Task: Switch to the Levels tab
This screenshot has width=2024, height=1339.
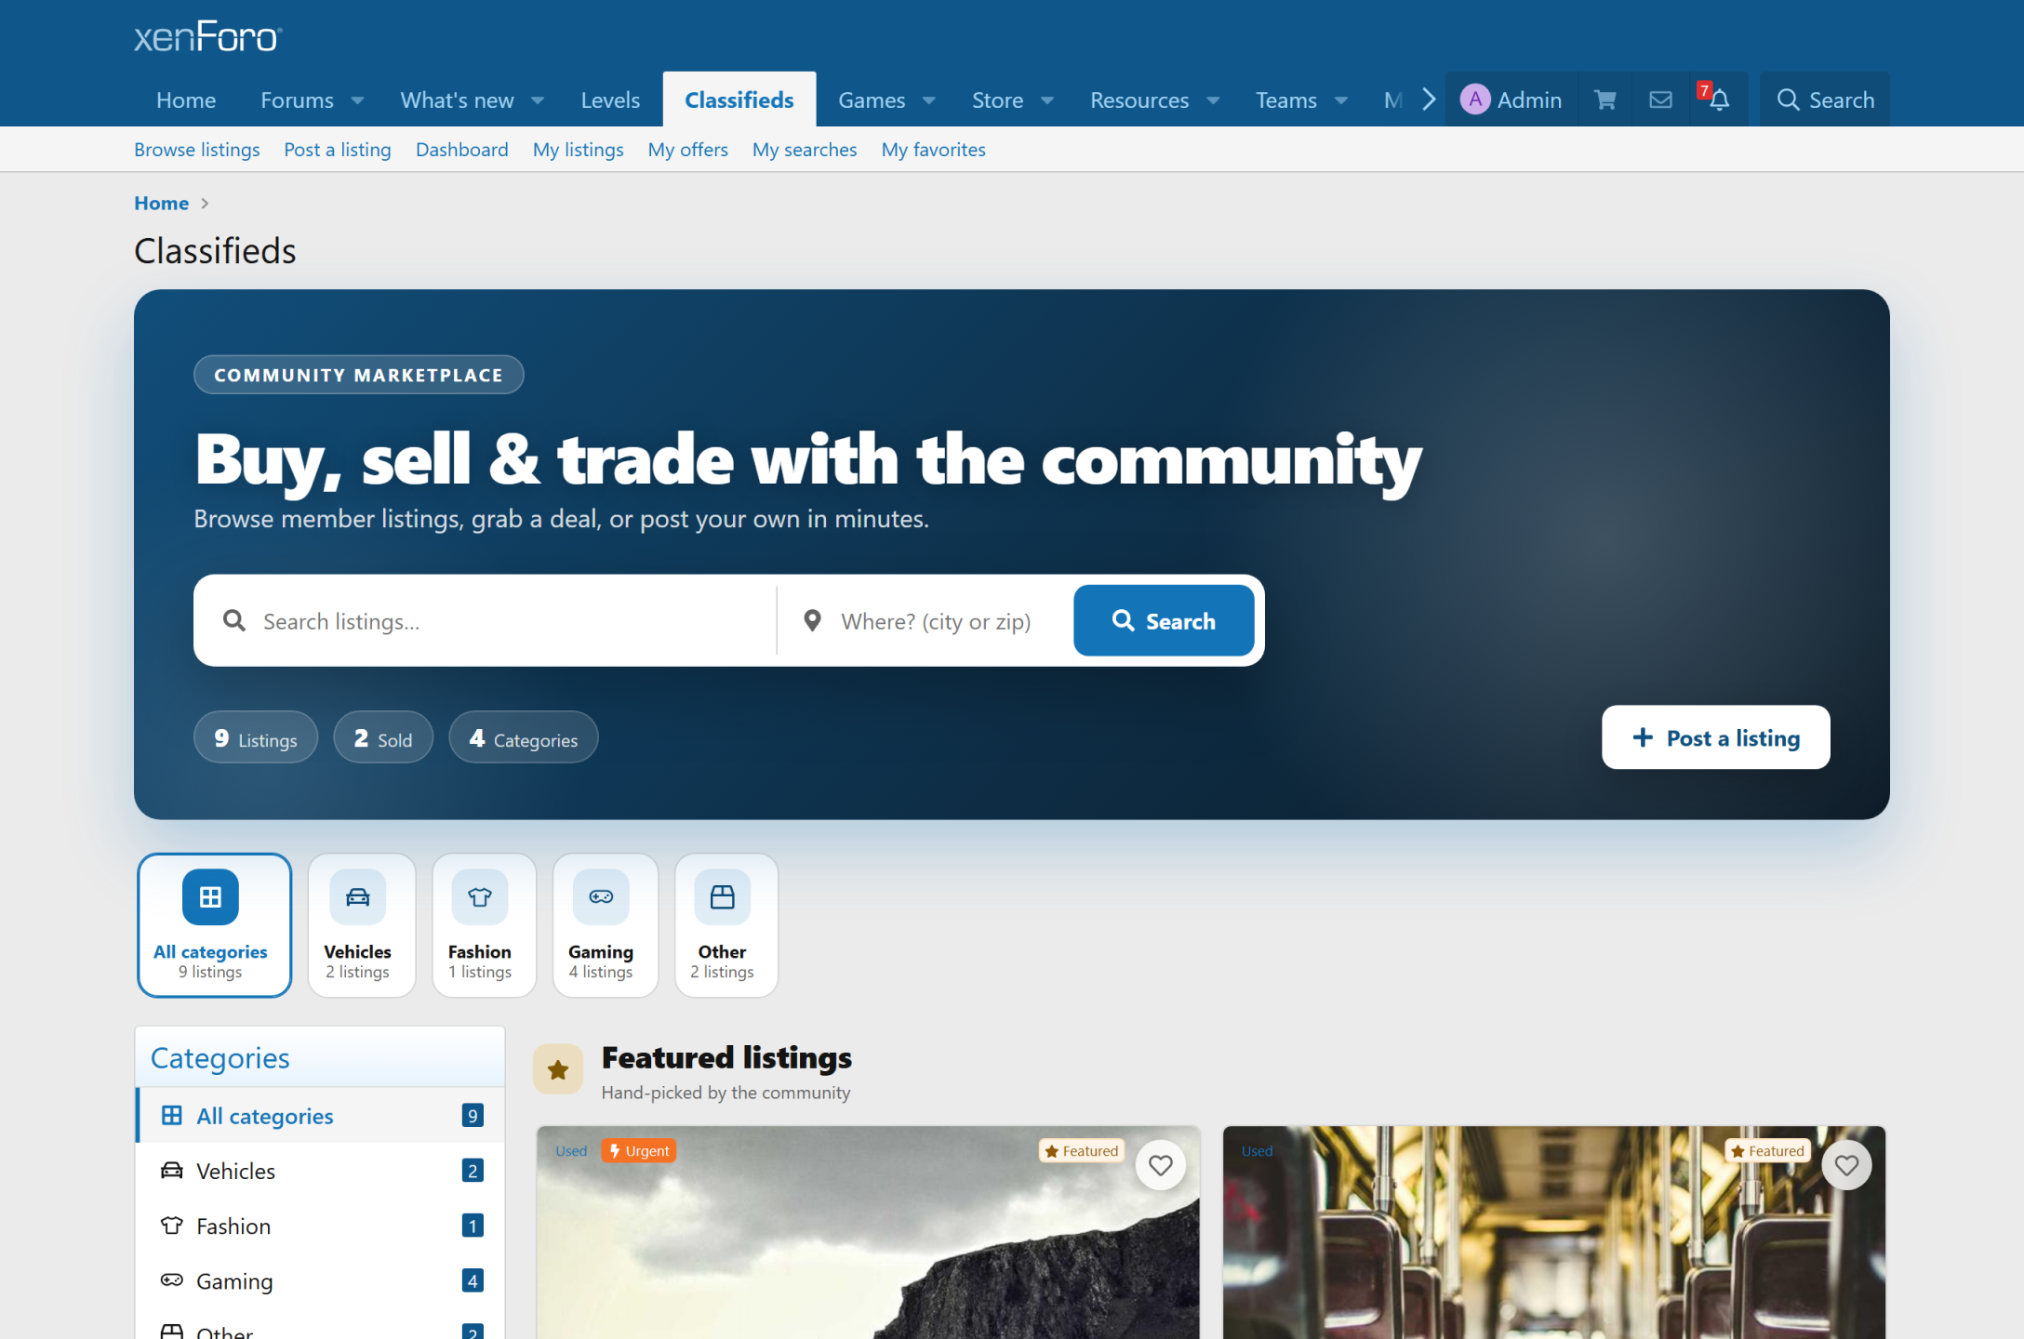Action: pos(610,99)
